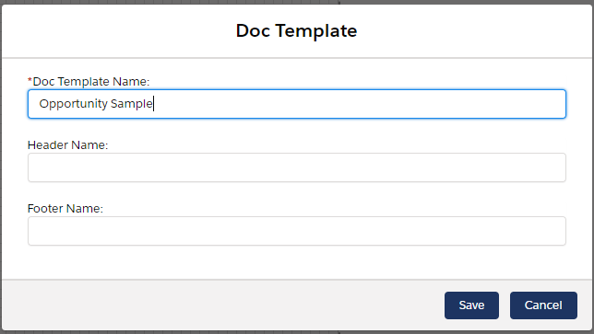The image size is (594, 334).
Task: Place cursor in the word Opportunity
Action: pos(74,104)
